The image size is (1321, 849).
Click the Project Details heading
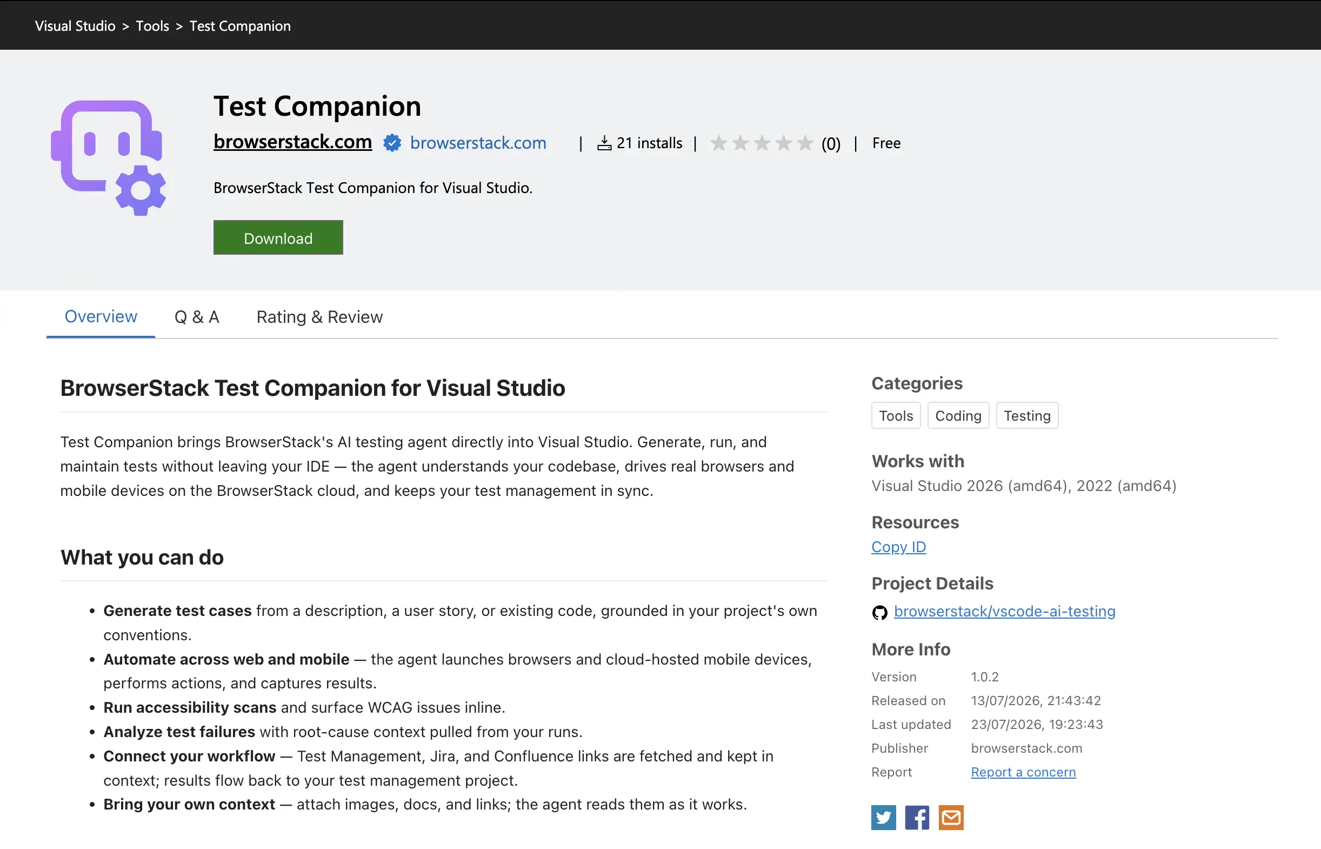932,583
